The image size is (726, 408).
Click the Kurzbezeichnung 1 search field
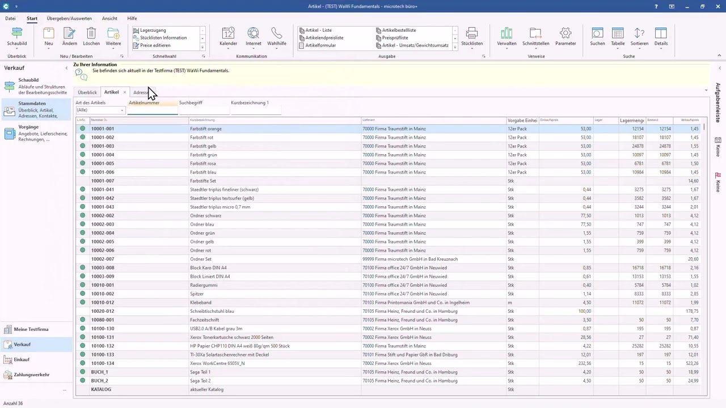256,110
